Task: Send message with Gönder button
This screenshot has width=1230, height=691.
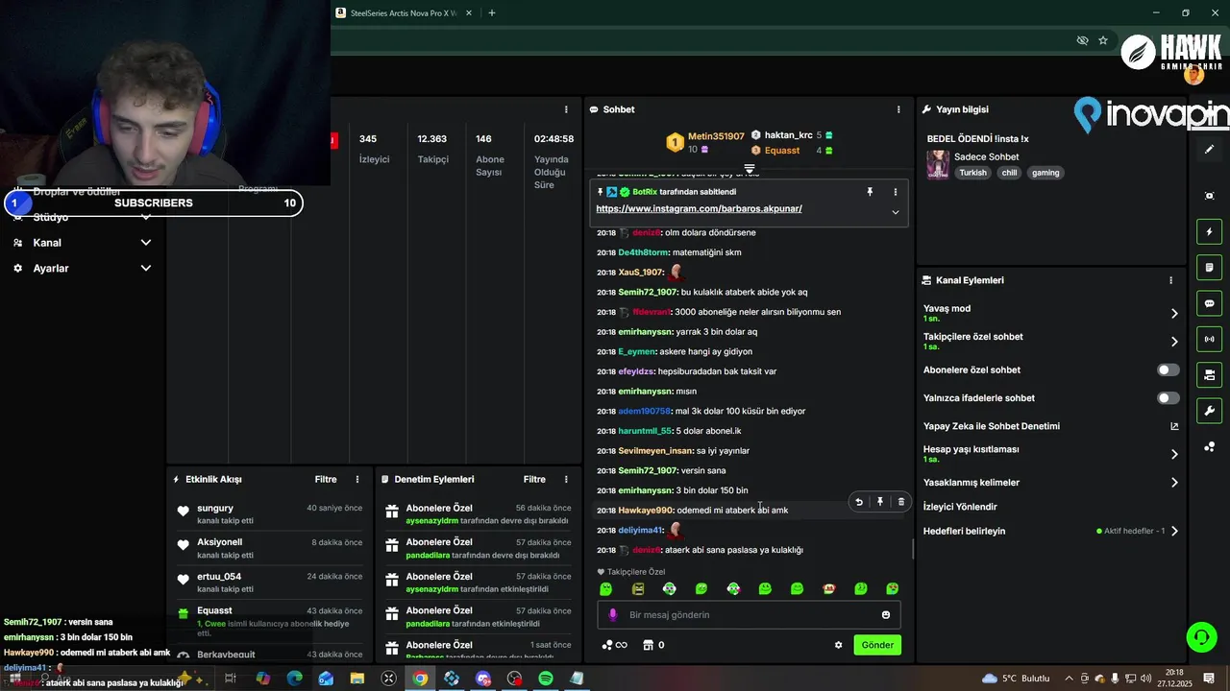Action: pos(877,645)
